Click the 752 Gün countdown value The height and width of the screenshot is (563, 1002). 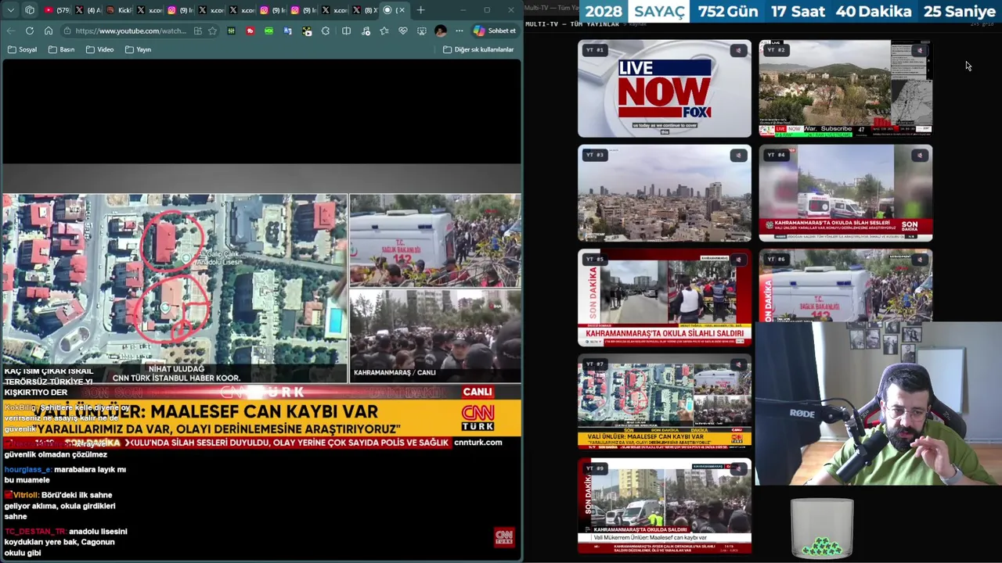(x=728, y=12)
